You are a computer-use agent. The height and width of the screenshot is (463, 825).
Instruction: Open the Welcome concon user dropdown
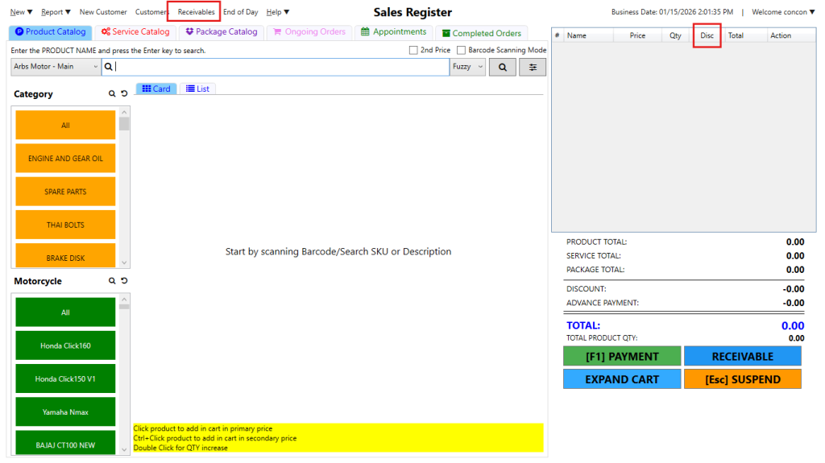(782, 12)
